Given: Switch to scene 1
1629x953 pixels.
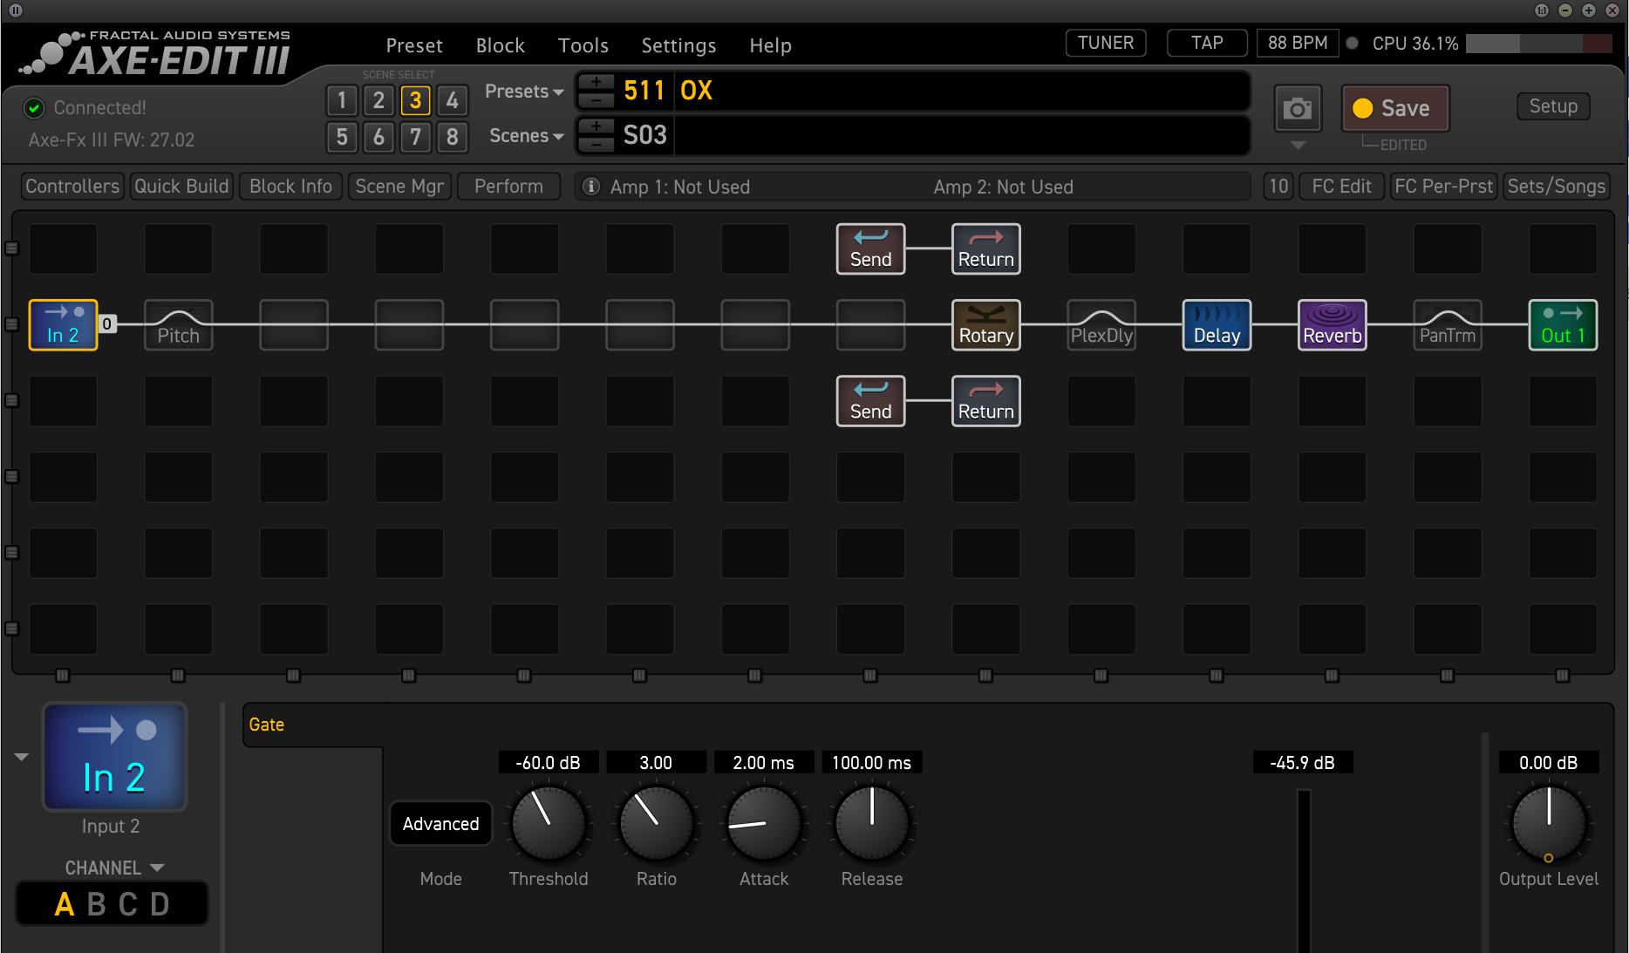Looking at the screenshot, I should point(342,100).
